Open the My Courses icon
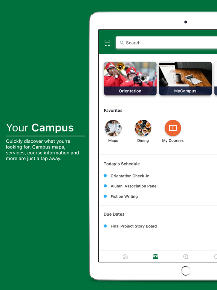 (x=173, y=128)
